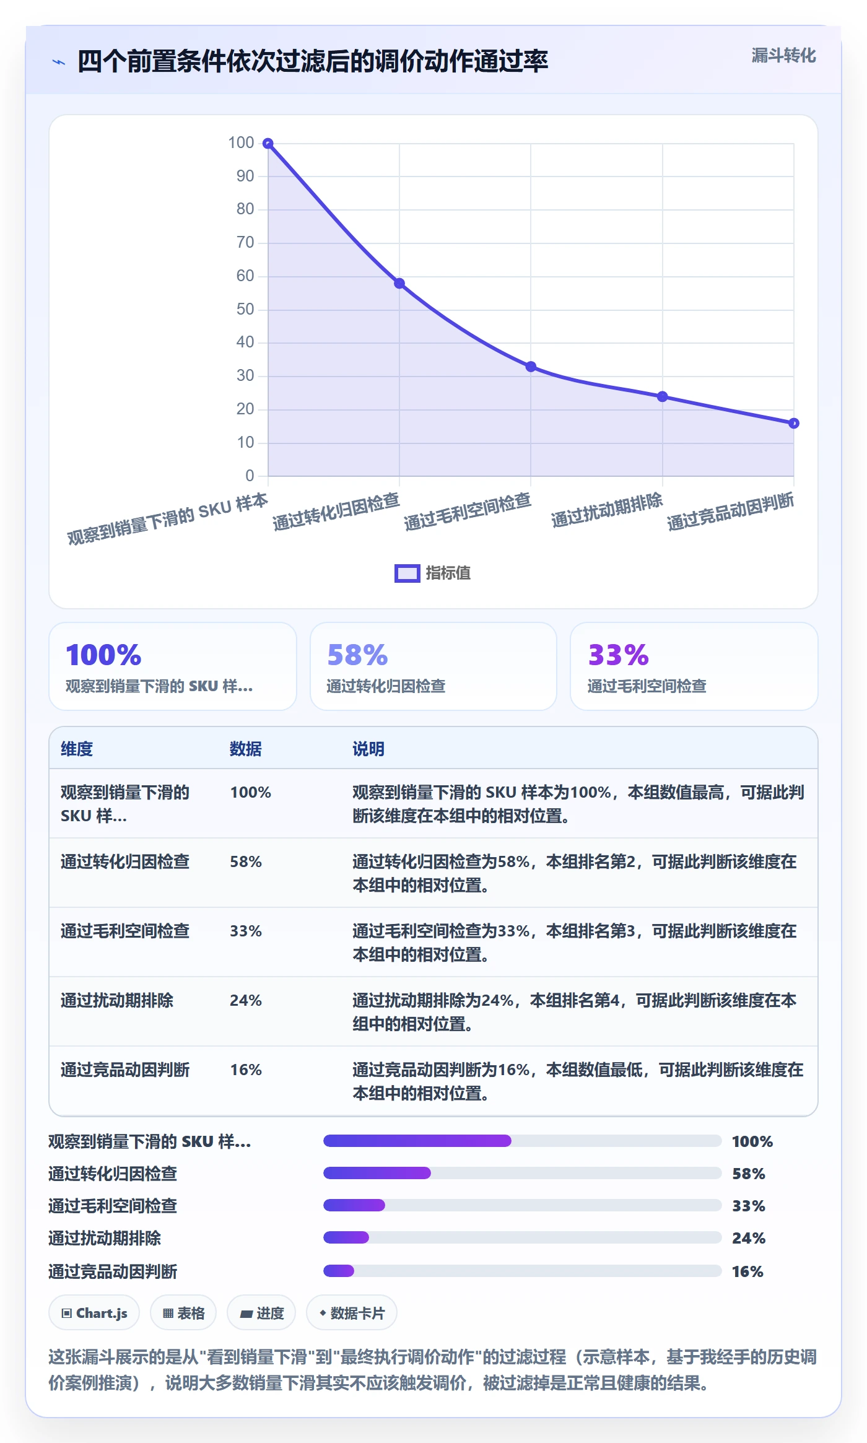
Task: Select table description text mentioning 本组排名第2
Action: click(575, 873)
